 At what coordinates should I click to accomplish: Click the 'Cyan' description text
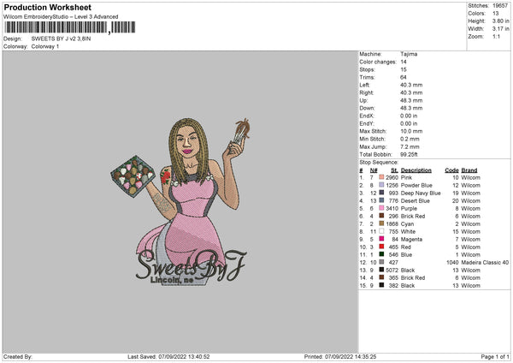pos(407,223)
